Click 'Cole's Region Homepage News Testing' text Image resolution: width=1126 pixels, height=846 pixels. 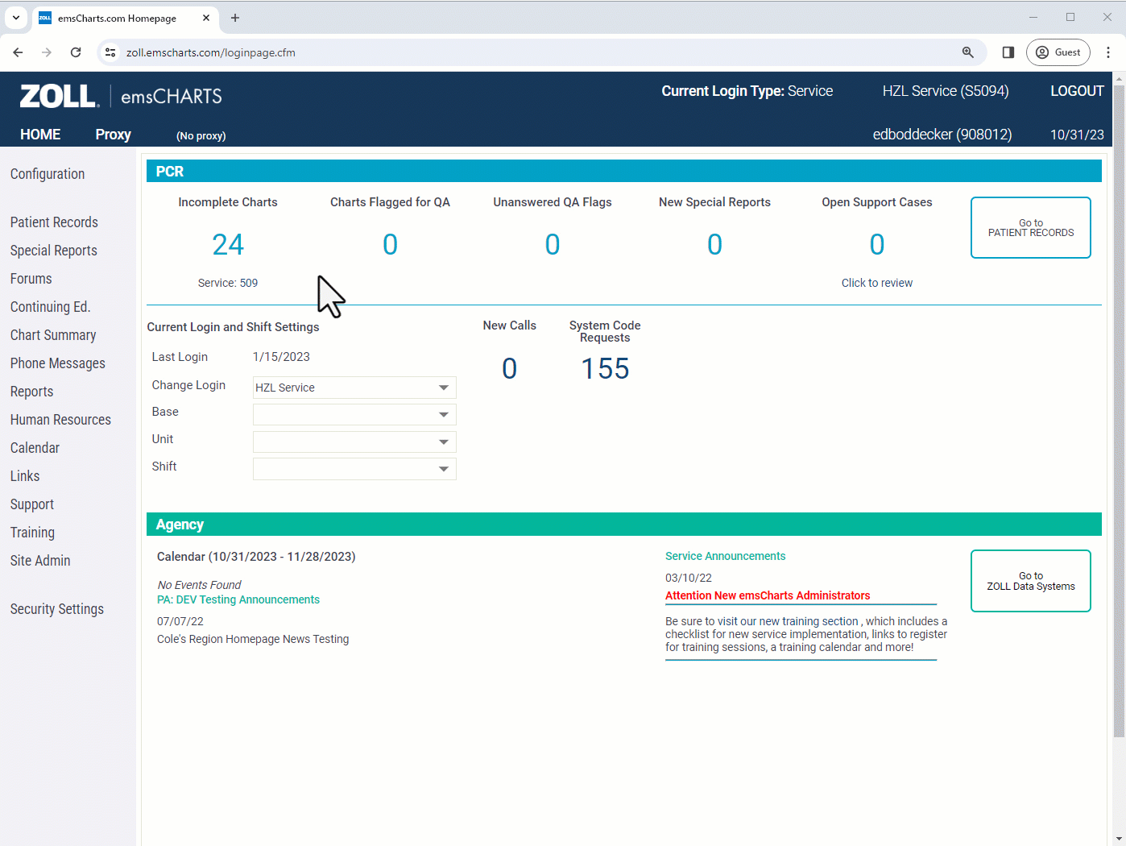tap(253, 639)
